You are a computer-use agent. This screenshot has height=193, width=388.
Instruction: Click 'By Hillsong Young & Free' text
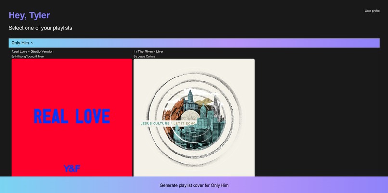[27, 56]
